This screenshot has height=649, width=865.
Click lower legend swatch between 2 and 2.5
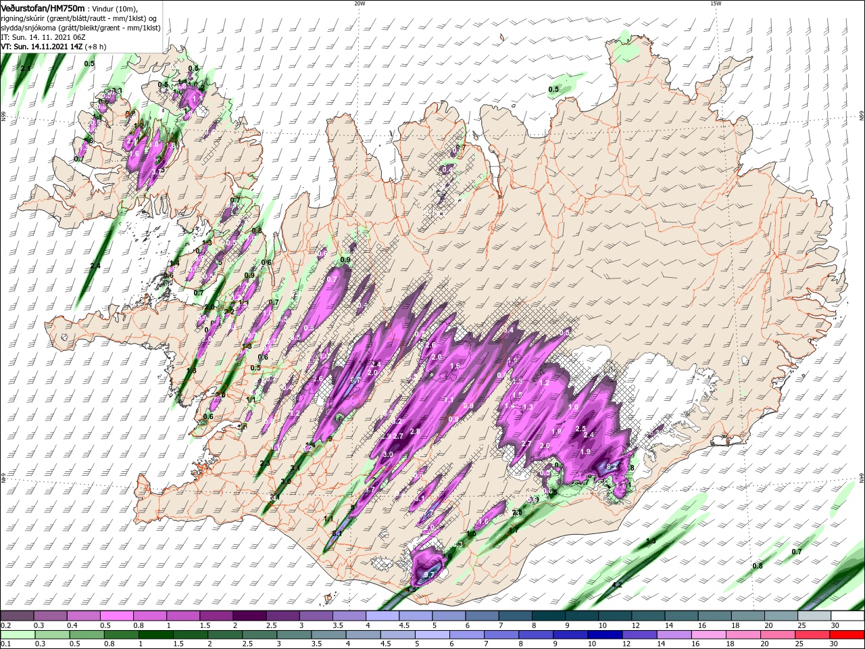coord(224,635)
